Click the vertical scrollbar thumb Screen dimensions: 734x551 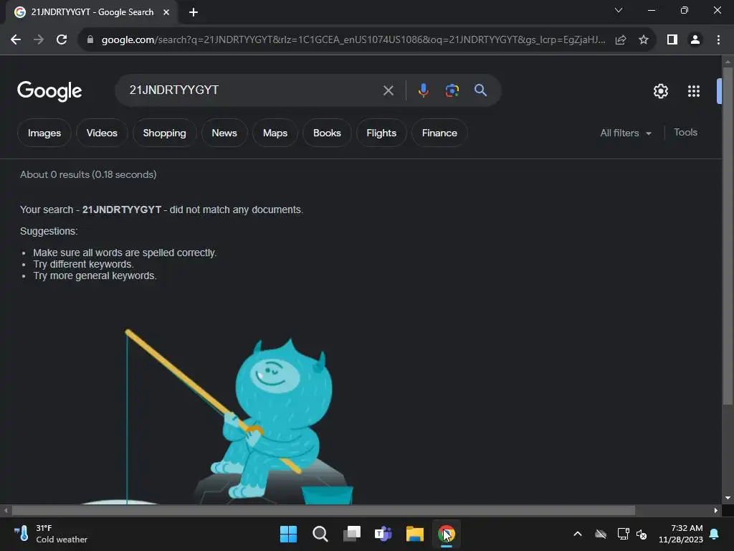[x=728, y=237]
